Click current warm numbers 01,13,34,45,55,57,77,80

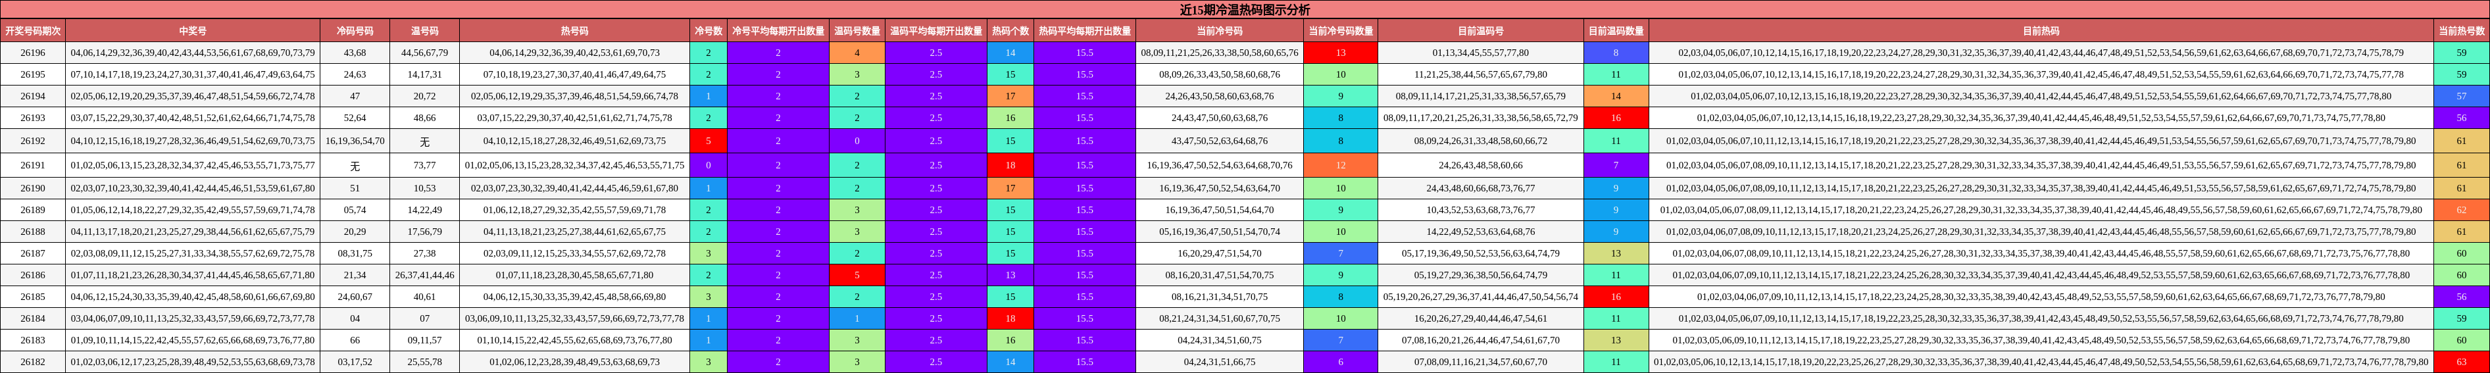1481,53
